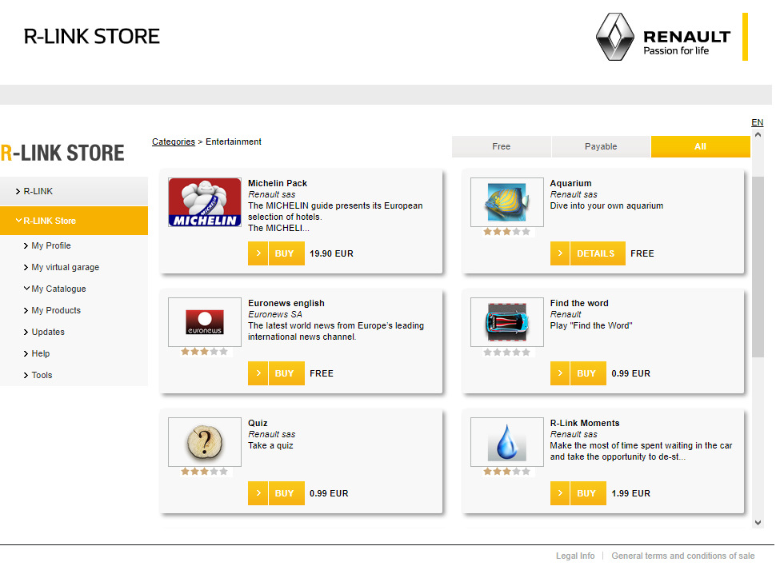
Task: Open the Euronews logo thumbnail
Action: click(x=205, y=322)
